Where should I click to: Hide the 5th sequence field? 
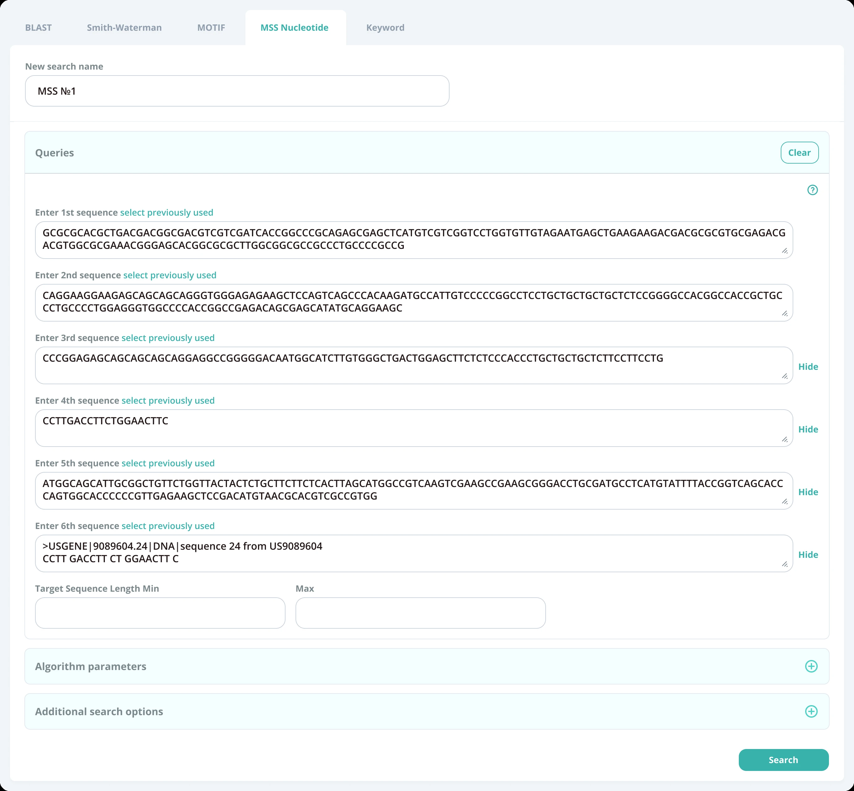pos(808,492)
